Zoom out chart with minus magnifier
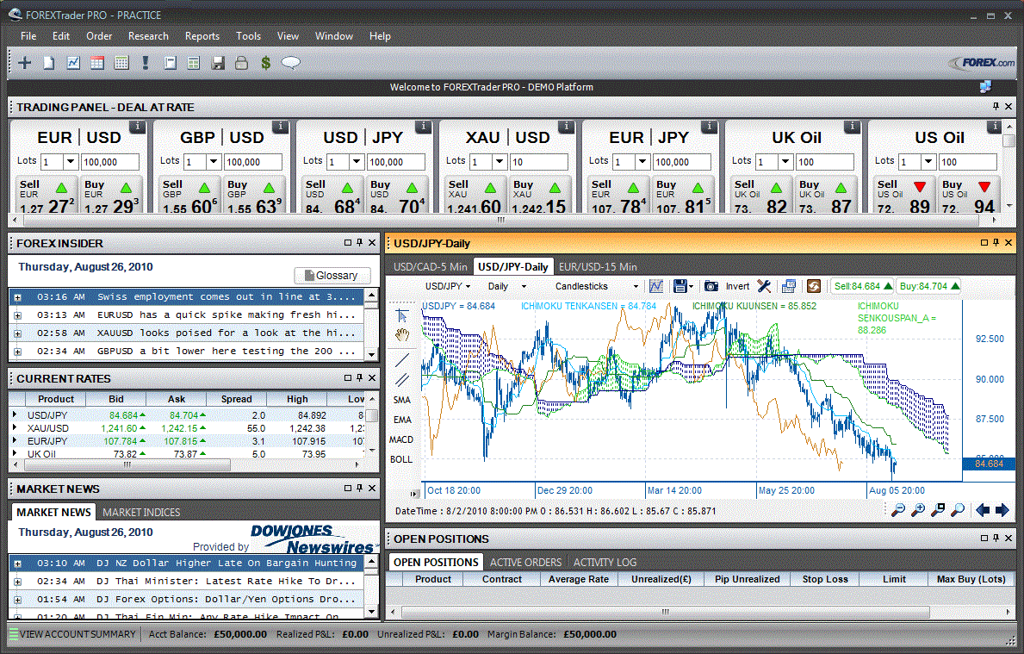Screen dimensions: 1024x654 point(898,510)
